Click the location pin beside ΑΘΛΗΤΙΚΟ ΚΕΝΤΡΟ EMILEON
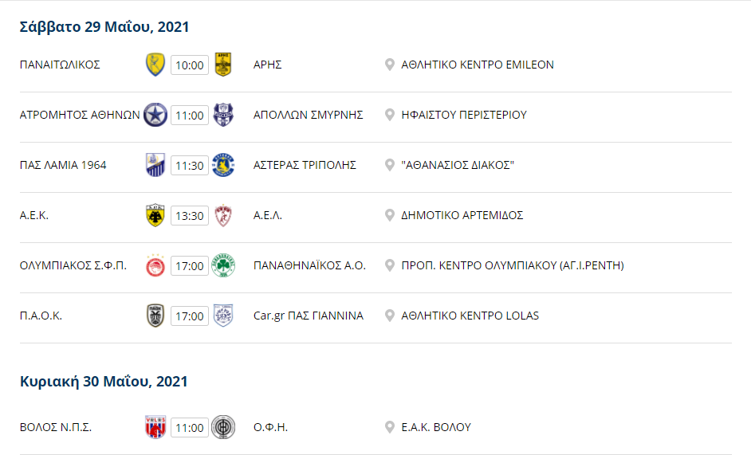The height and width of the screenshot is (455, 751). 390,65
